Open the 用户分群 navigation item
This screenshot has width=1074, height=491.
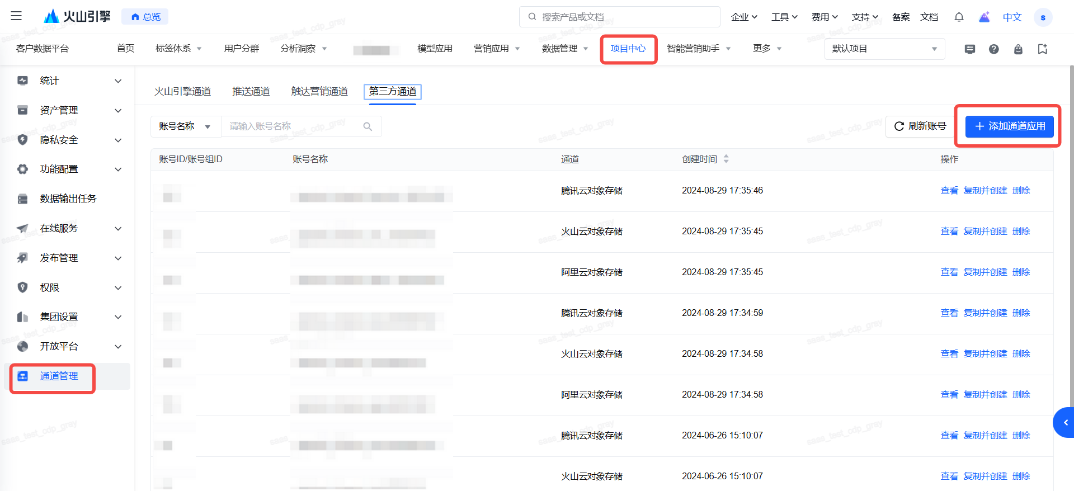pos(242,49)
